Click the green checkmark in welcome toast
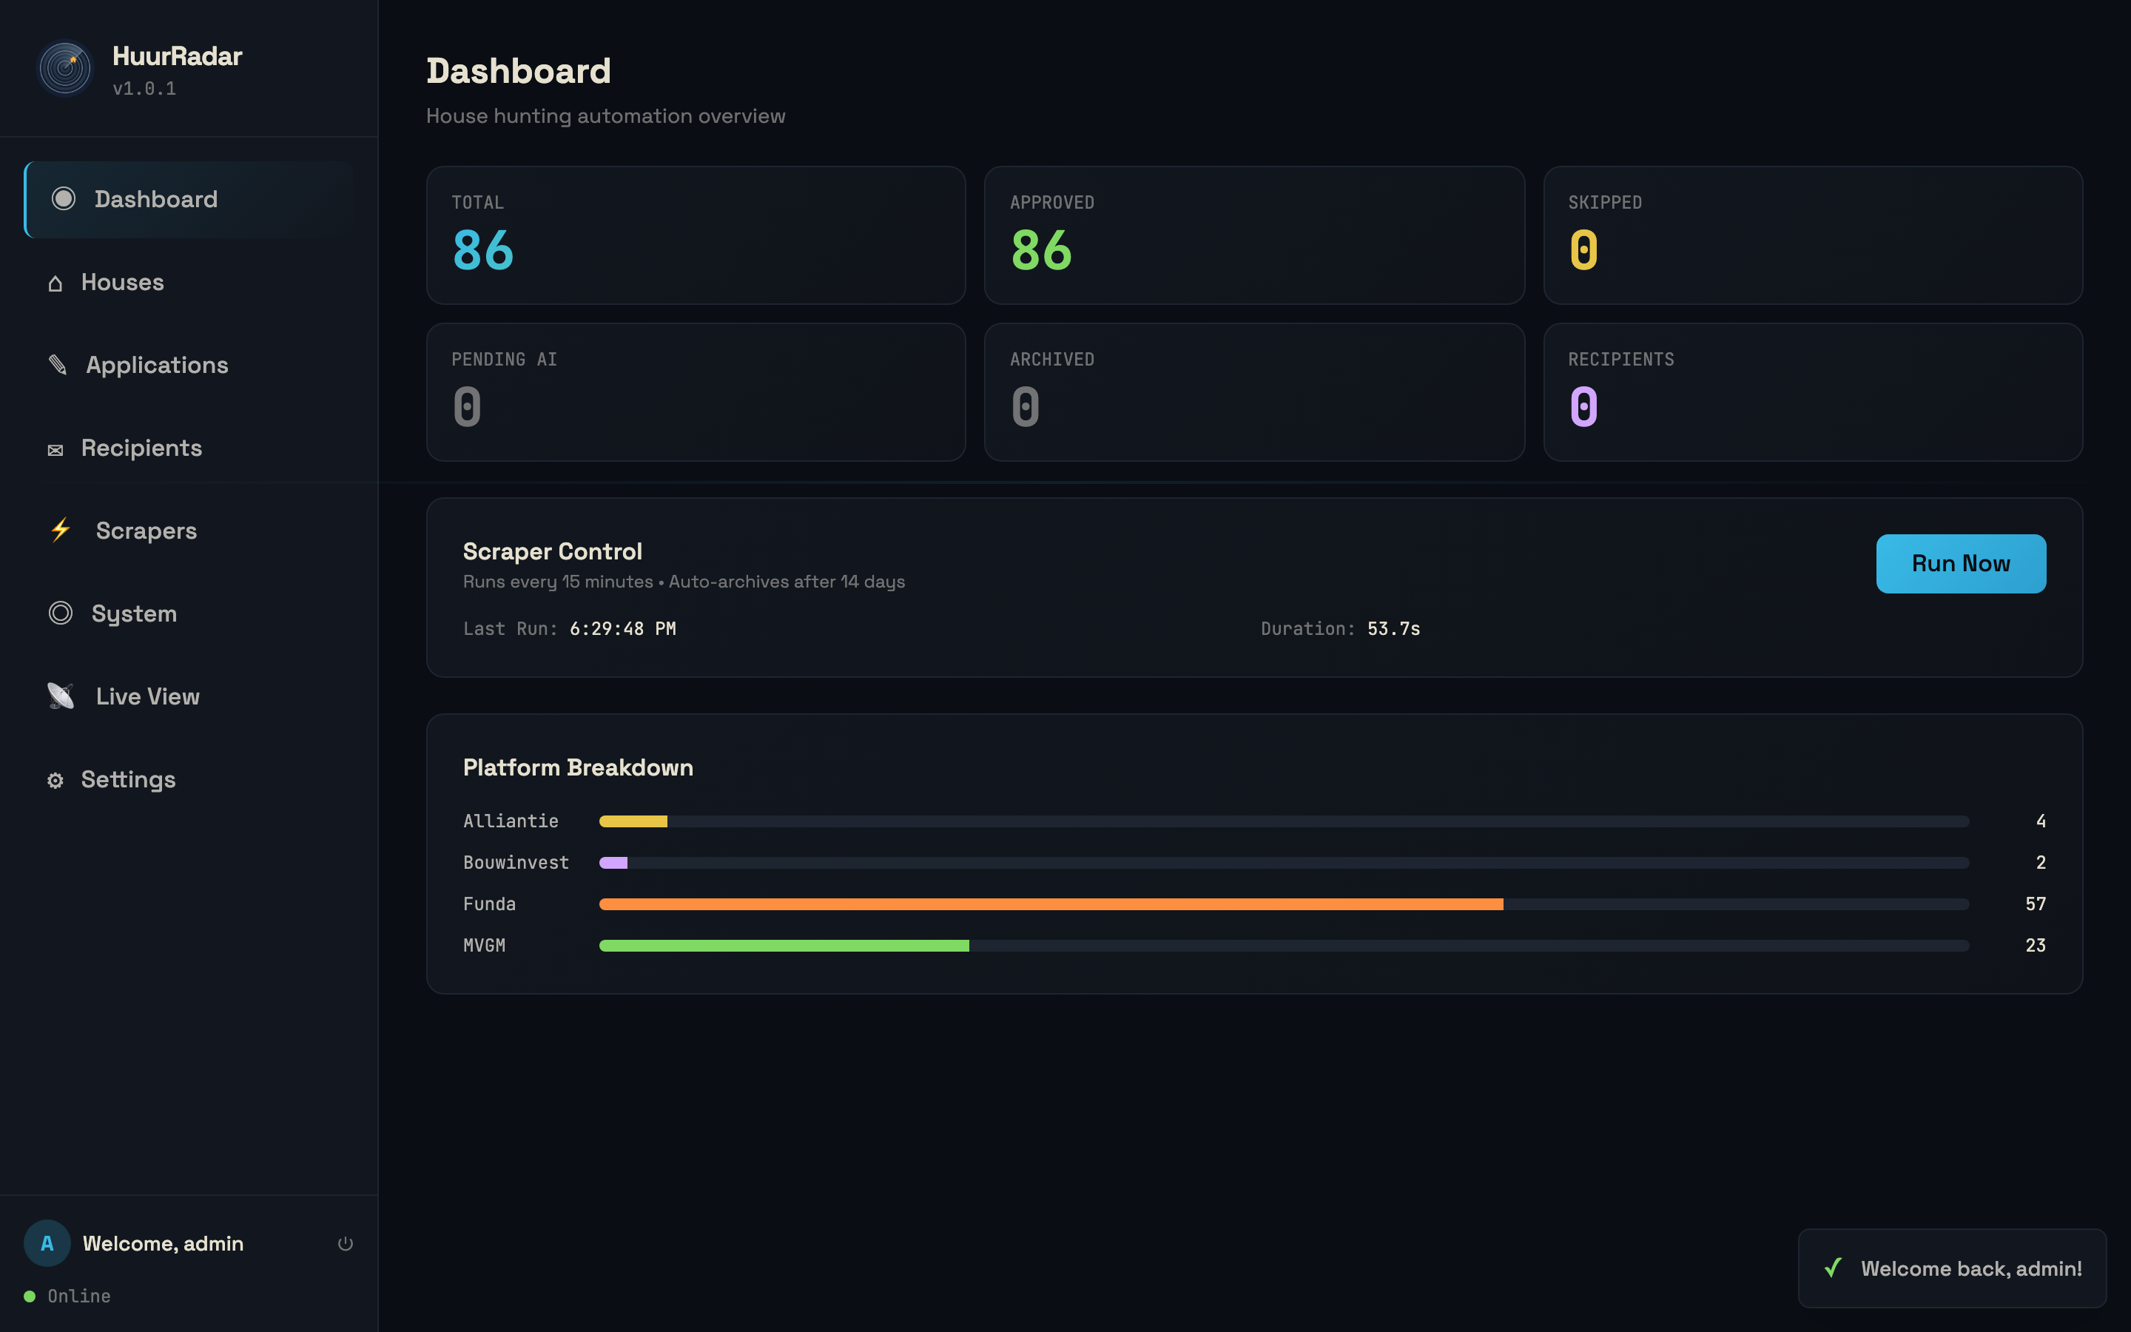Viewport: 2131px width, 1332px height. [x=1834, y=1268]
